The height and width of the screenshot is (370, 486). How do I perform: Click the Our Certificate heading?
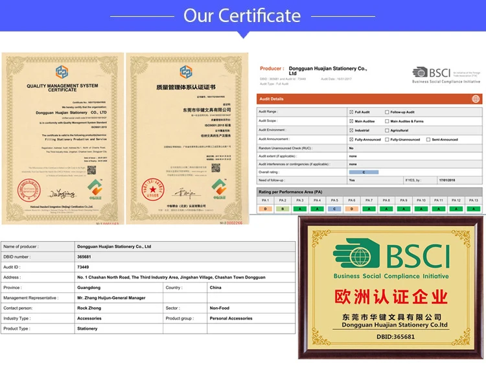coord(242,16)
